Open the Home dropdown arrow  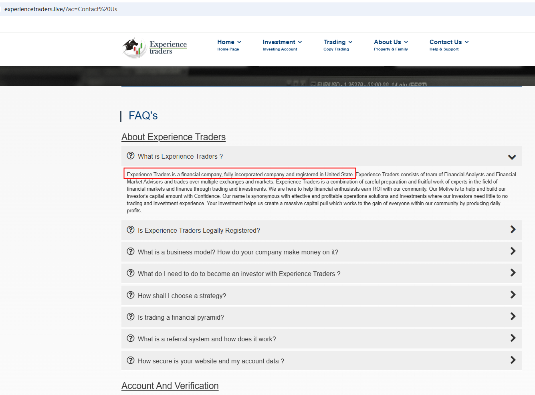click(239, 42)
